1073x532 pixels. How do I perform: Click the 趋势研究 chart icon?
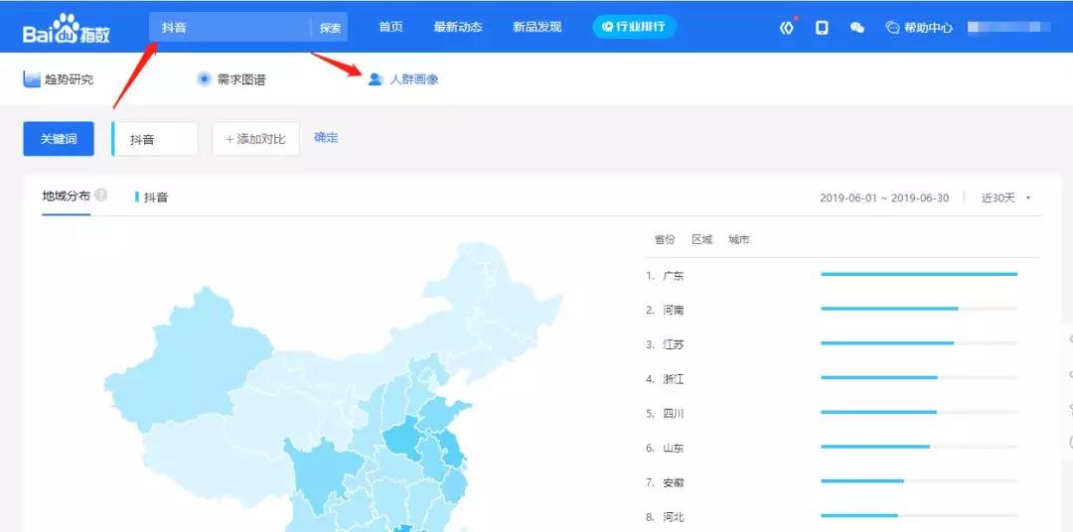click(x=32, y=79)
